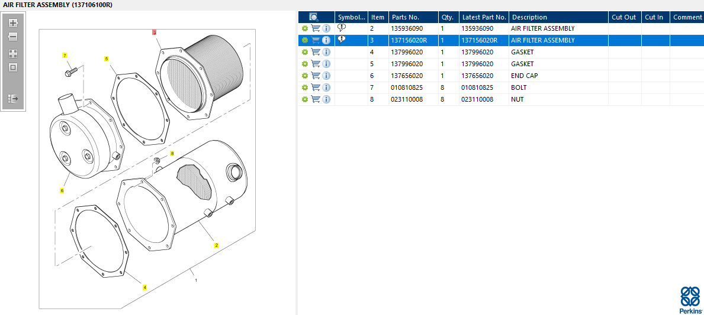Add NUT part to the cart
This screenshot has width=704, height=315.
pos(316,99)
